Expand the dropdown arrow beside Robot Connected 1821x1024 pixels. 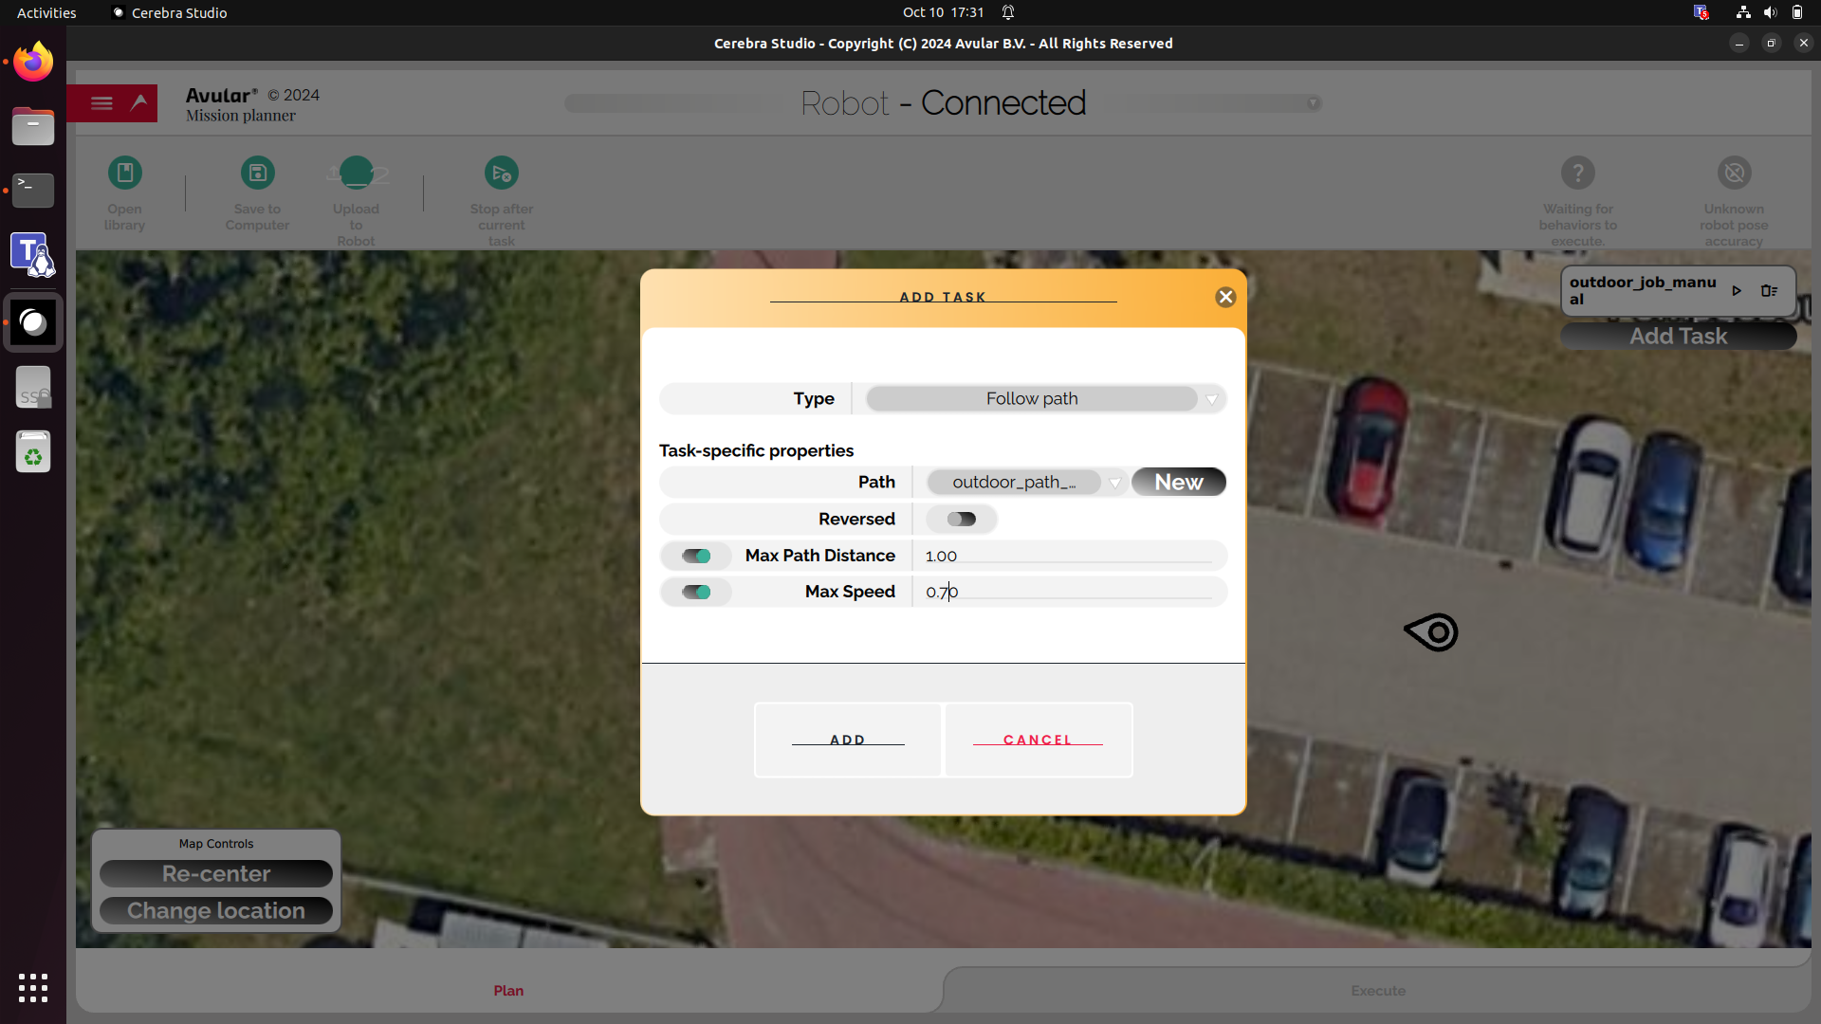(1313, 103)
